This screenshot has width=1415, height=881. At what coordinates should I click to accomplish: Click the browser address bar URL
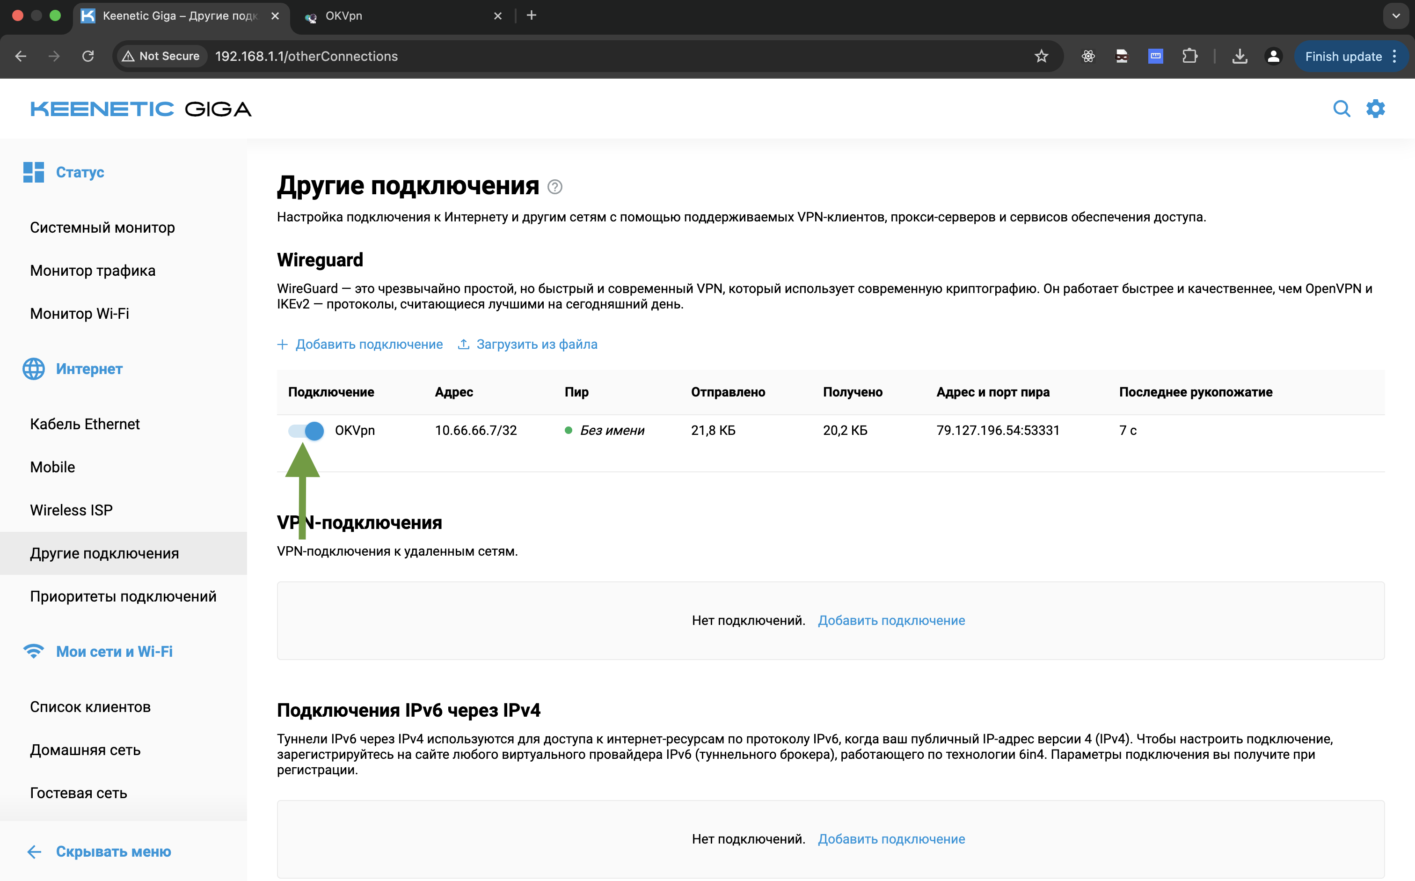(306, 57)
